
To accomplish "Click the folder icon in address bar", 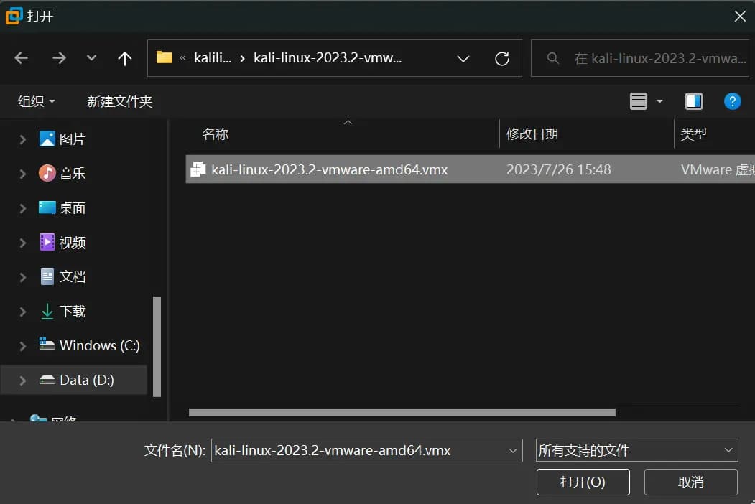I will [x=165, y=57].
